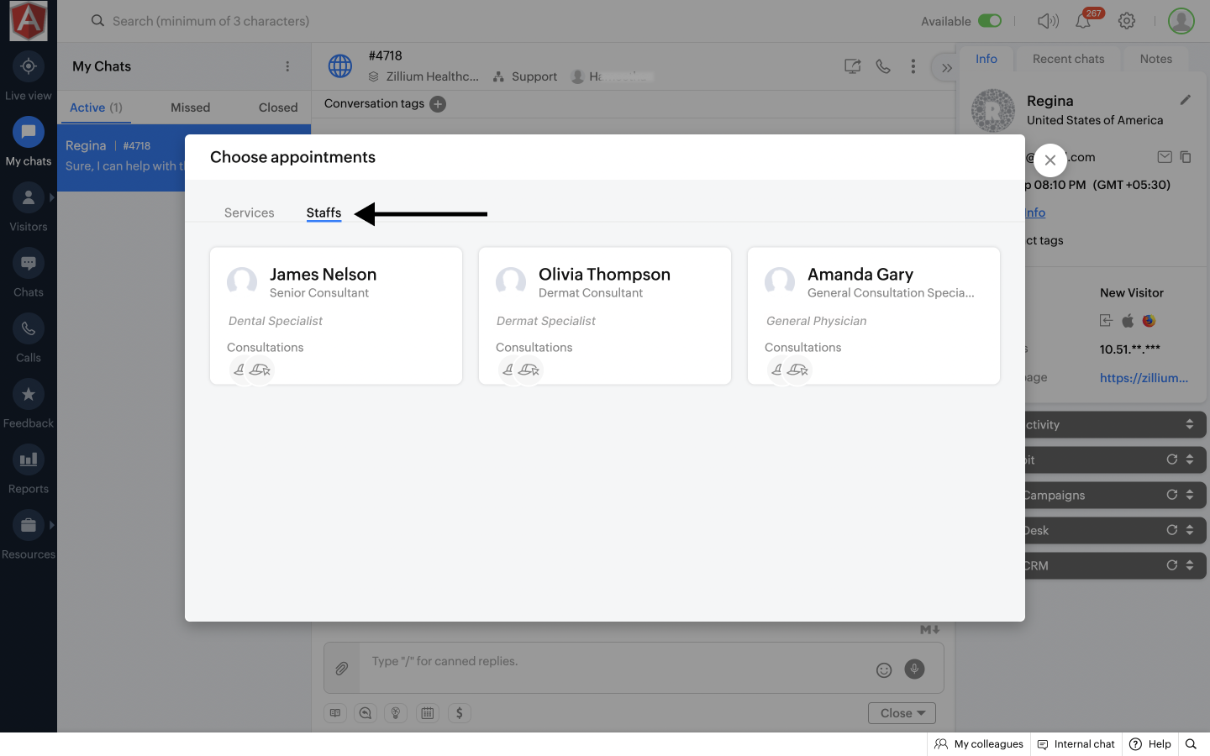Open the notifications bell
This screenshot has height=756, width=1210.
1083,22
